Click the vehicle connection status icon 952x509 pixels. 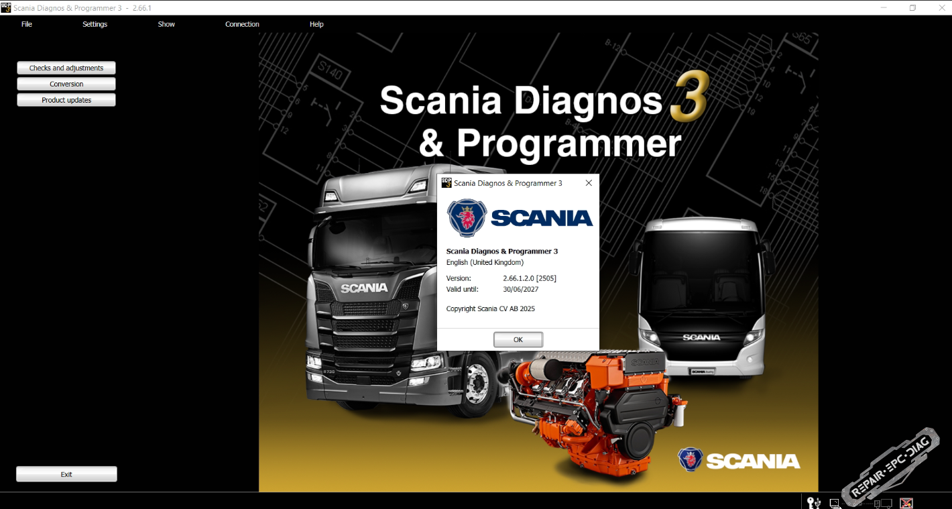point(883,503)
